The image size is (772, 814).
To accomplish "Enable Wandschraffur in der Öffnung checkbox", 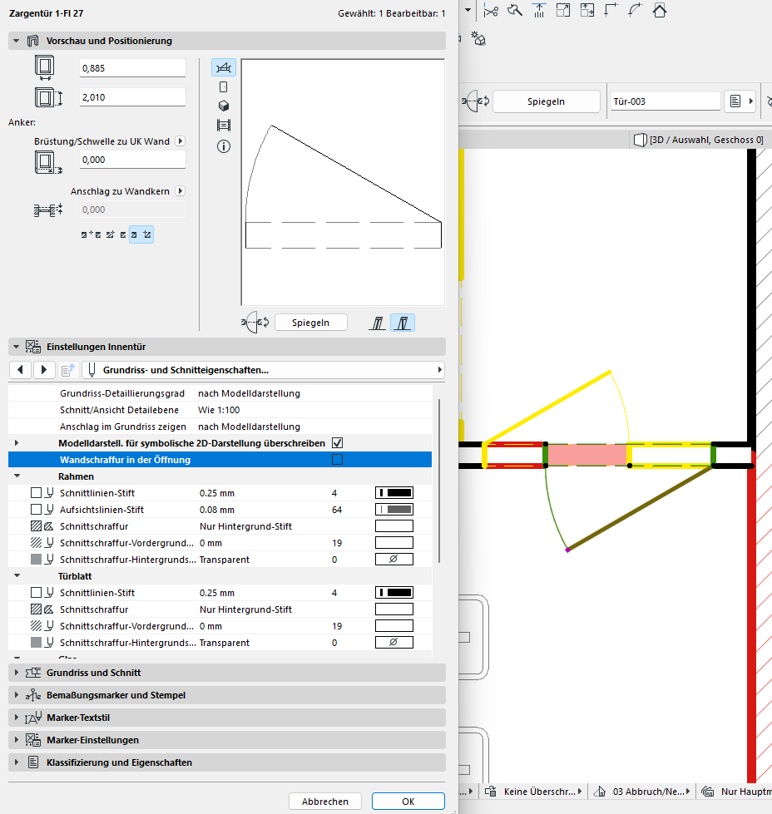I will (337, 460).
